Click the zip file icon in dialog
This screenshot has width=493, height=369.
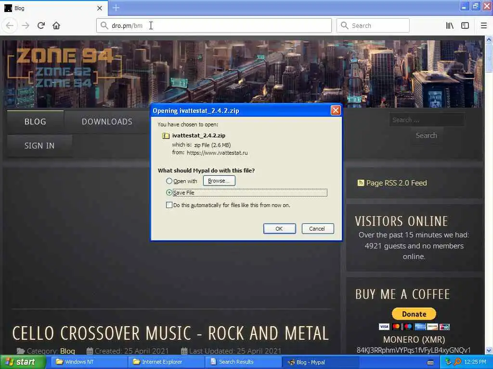click(x=166, y=135)
